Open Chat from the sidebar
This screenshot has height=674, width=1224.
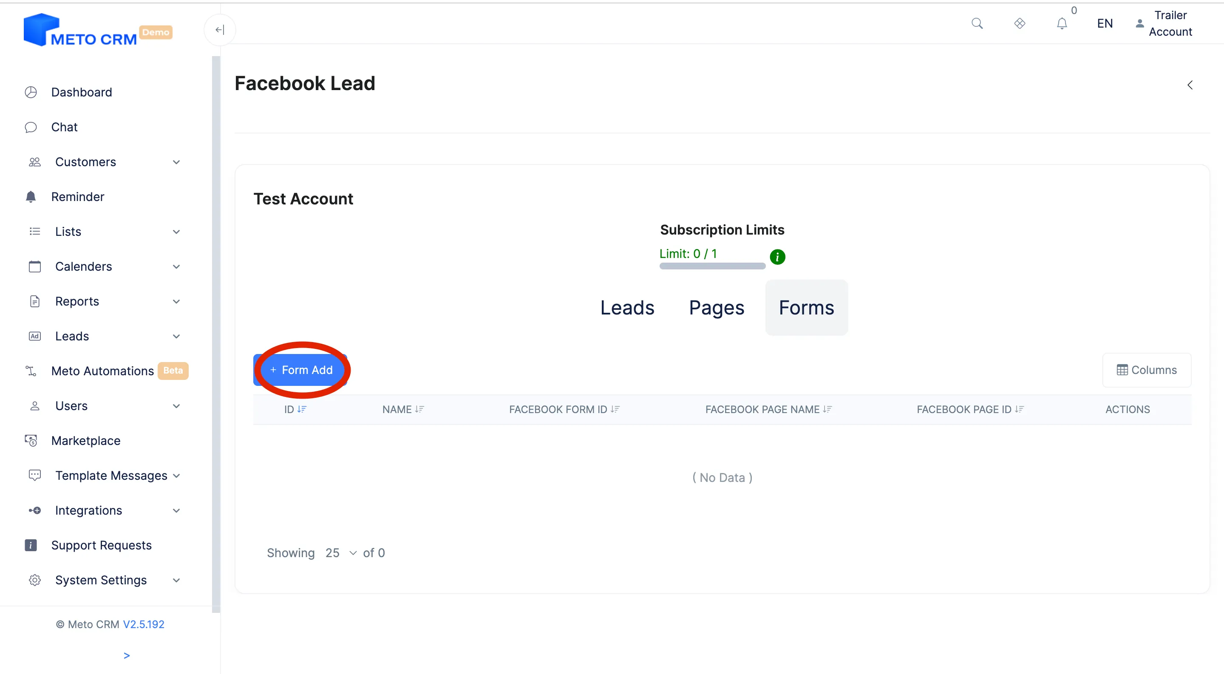[x=64, y=127]
